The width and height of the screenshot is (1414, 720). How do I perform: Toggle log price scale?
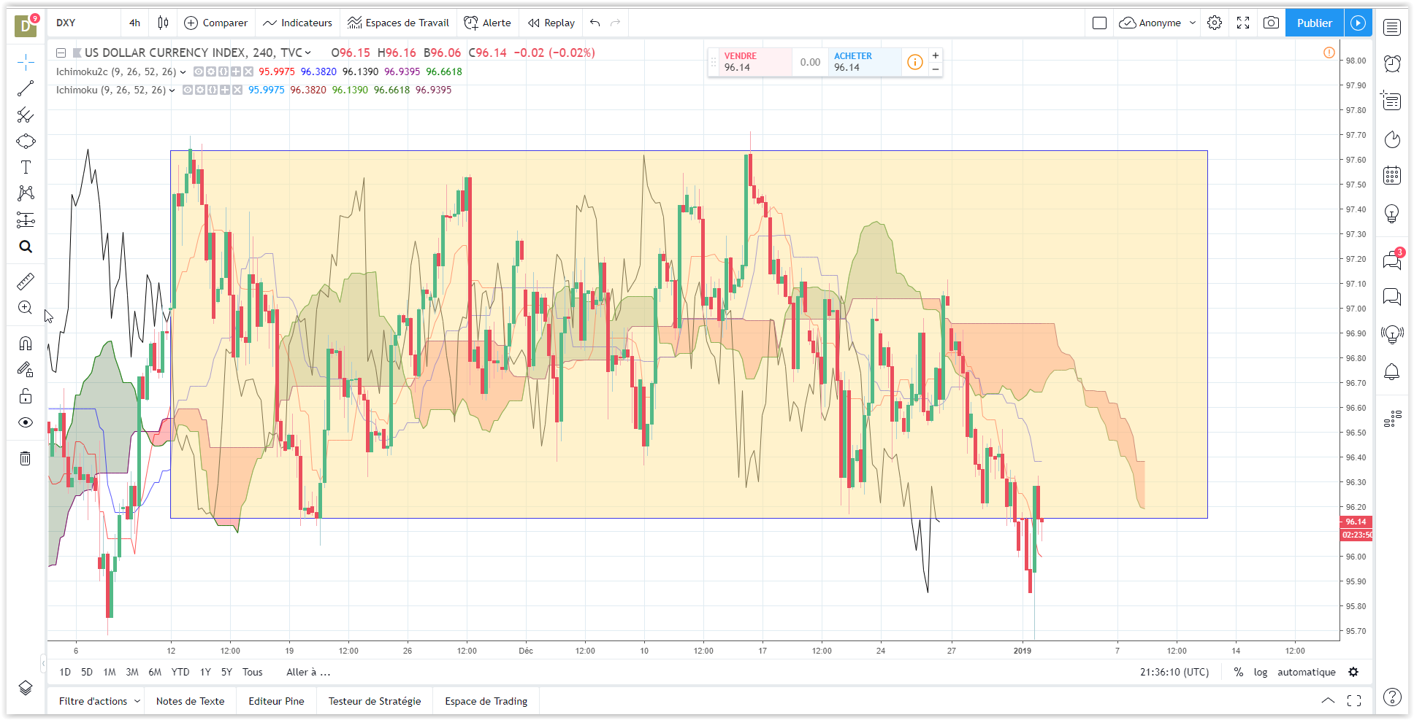[x=1261, y=672]
